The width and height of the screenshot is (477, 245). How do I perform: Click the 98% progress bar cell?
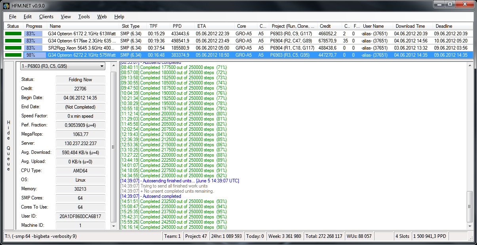click(x=35, y=55)
